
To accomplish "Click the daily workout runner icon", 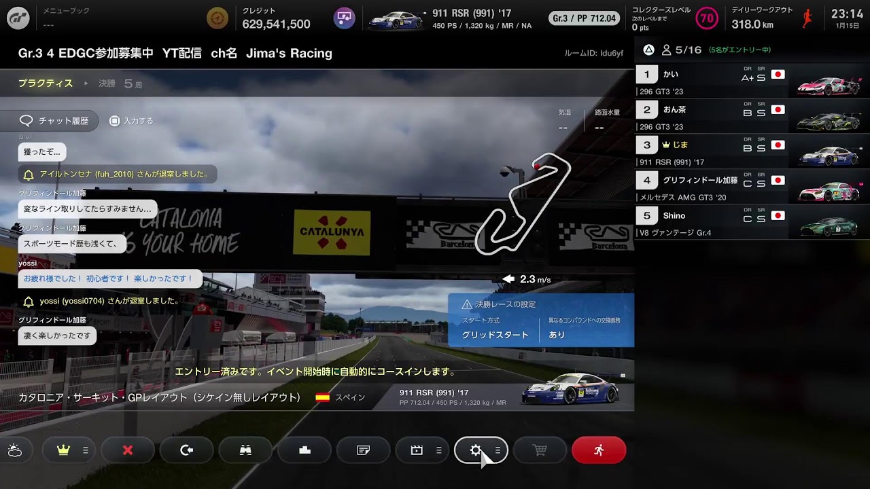I will click(807, 18).
